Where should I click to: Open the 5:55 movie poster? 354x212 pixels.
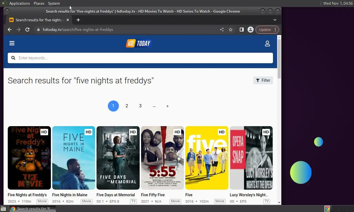click(x=162, y=158)
